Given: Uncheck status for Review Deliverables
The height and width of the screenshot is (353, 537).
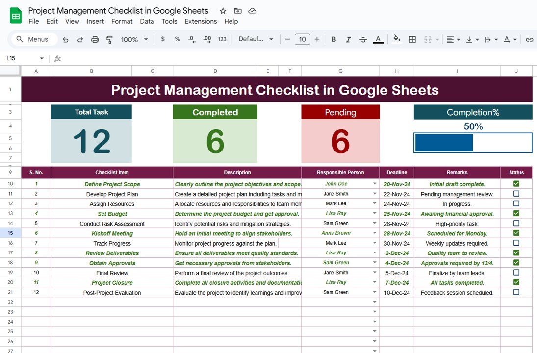Looking at the screenshot, I should (516, 252).
